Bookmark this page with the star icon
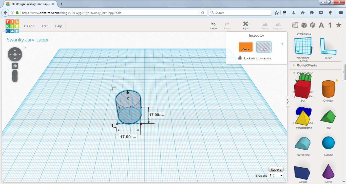This screenshot has width=346, height=184. pyautogui.click(x=277, y=13)
